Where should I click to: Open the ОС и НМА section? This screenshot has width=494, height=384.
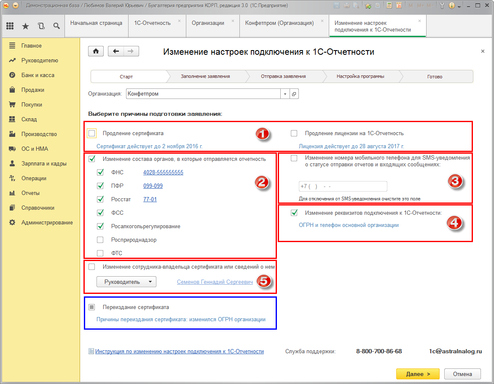coord(28,149)
